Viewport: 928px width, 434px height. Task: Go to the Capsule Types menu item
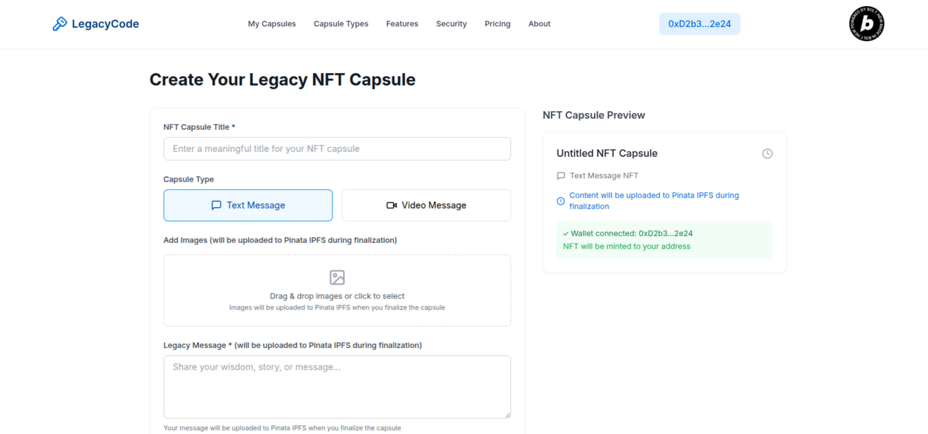pyautogui.click(x=341, y=24)
